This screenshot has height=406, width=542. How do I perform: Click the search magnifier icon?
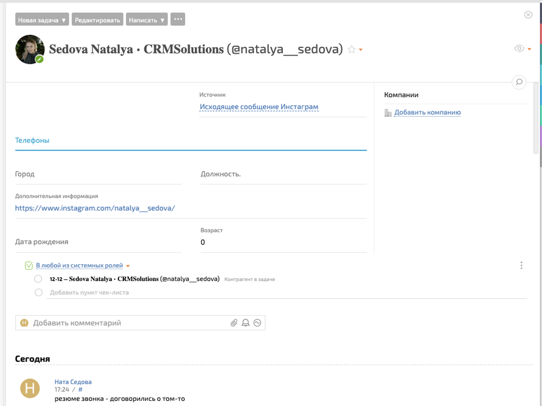[x=519, y=82]
